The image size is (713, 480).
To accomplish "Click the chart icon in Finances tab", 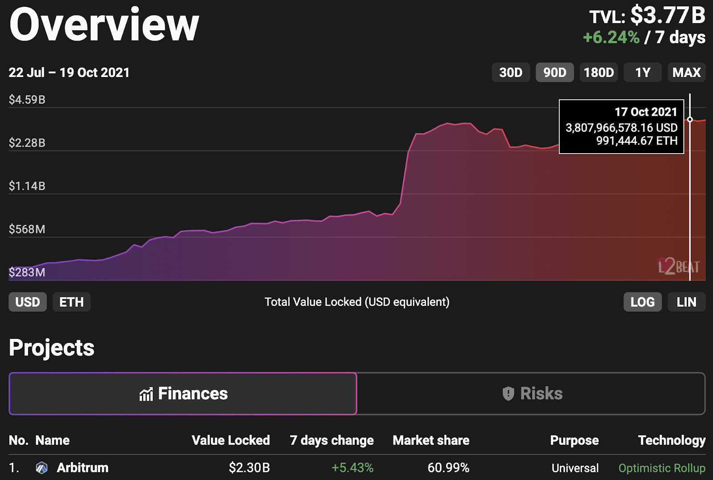I will click(146, 394).
